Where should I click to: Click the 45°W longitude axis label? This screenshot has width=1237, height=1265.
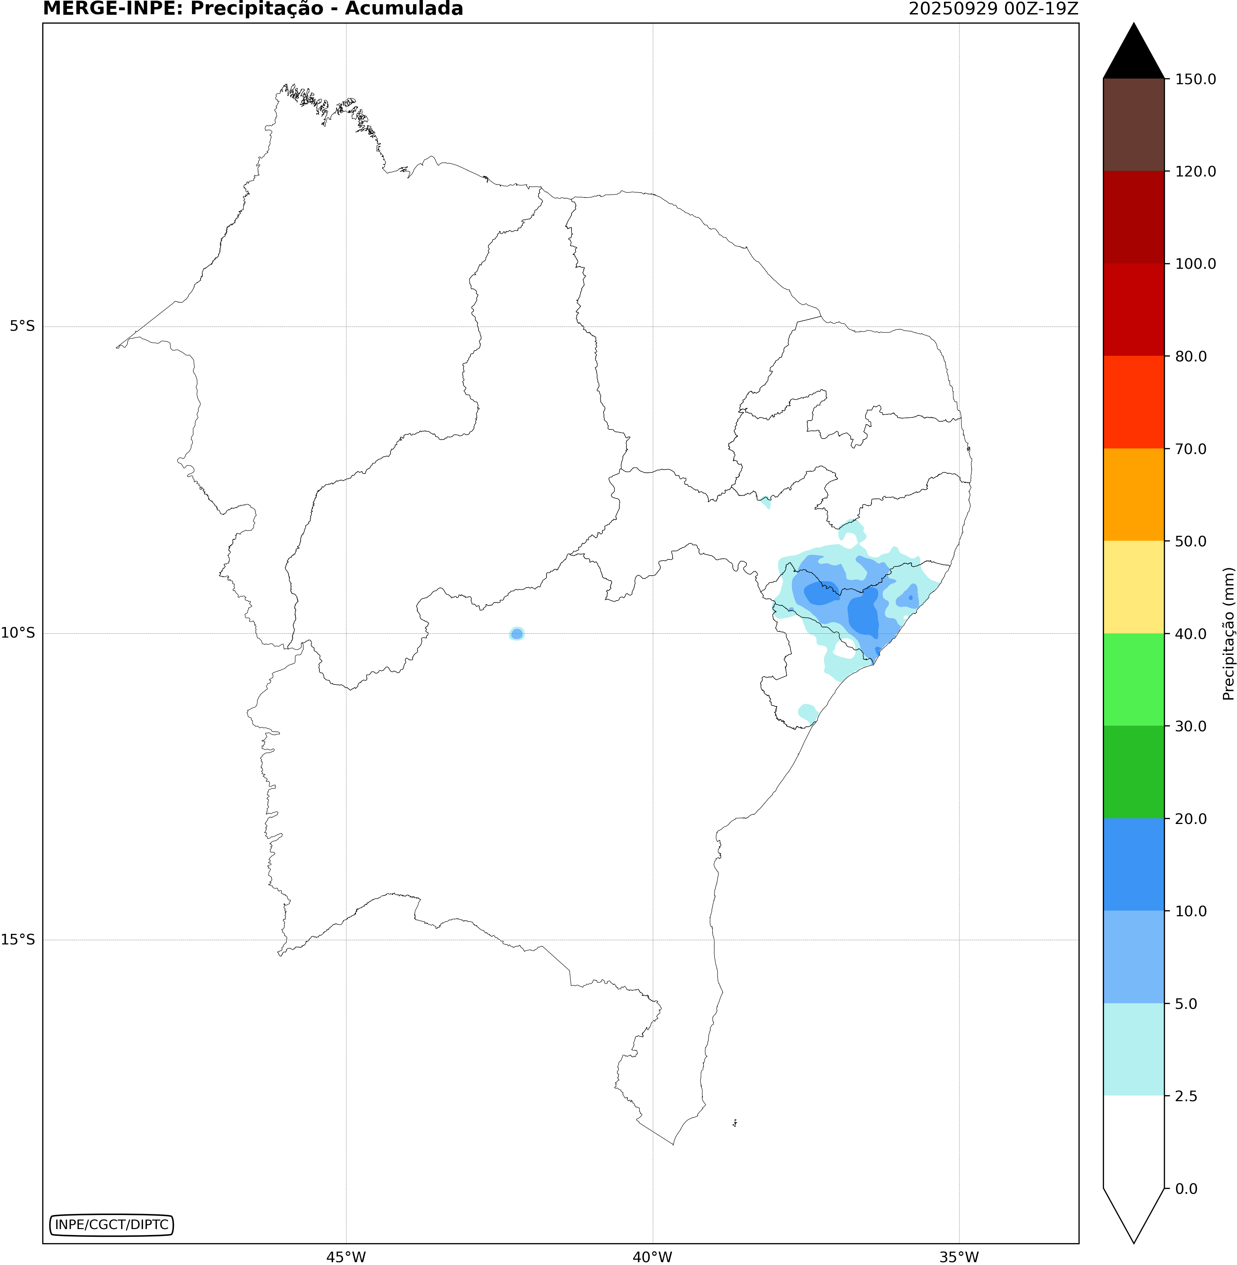(x=346, y=1257)
